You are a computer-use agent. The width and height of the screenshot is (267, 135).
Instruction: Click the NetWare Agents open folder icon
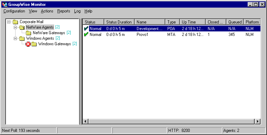coord(22,27)
